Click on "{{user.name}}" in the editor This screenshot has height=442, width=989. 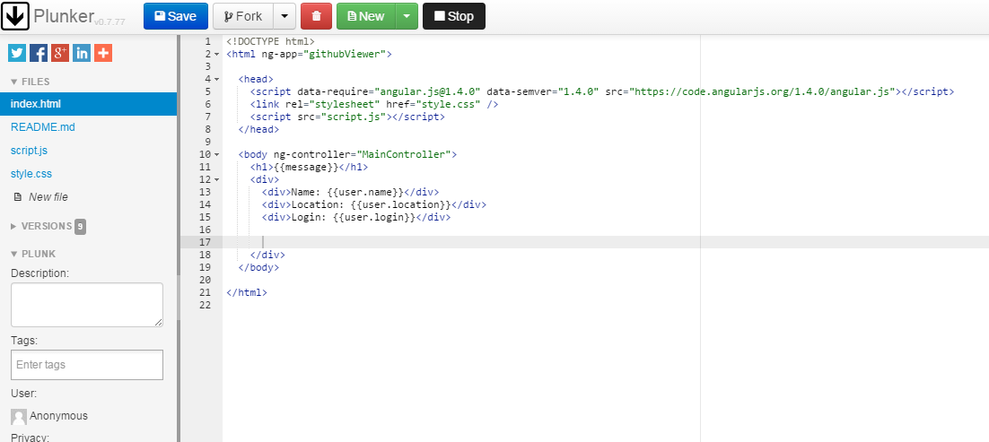[366, 193]
